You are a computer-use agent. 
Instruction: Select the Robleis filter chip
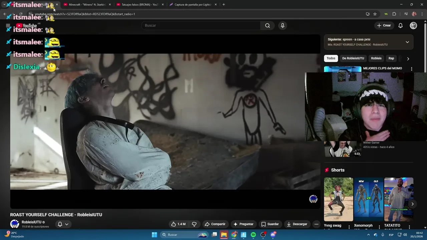coord(376,58)
